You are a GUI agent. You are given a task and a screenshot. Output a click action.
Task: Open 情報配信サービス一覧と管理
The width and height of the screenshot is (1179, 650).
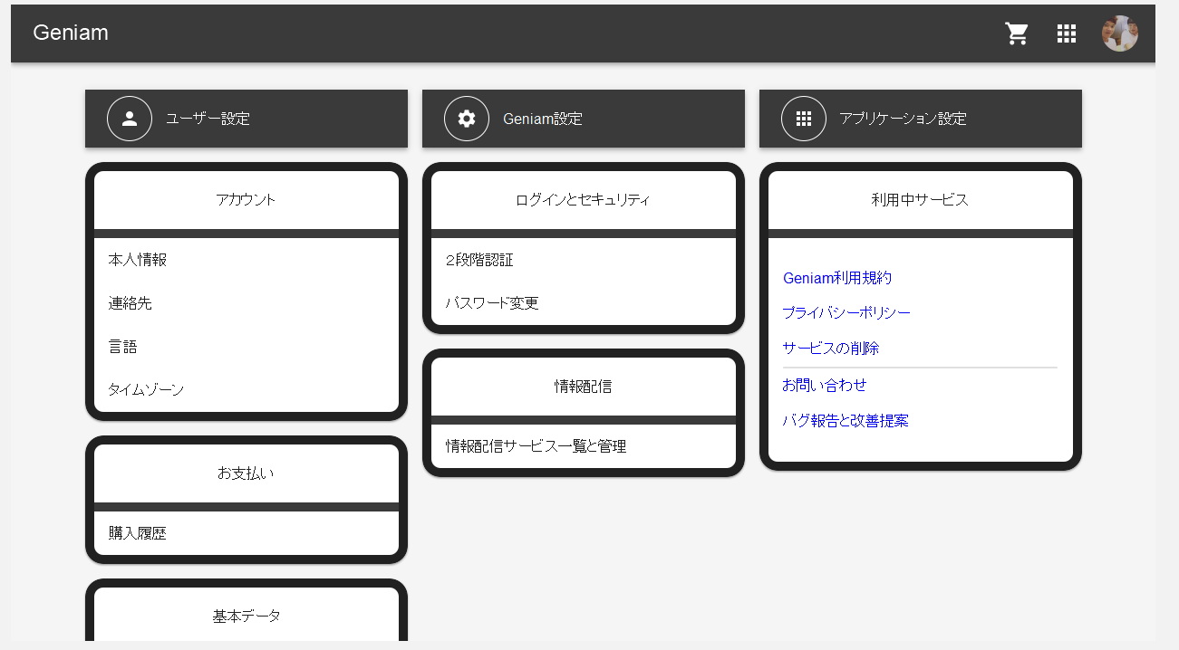click(536, 446)
